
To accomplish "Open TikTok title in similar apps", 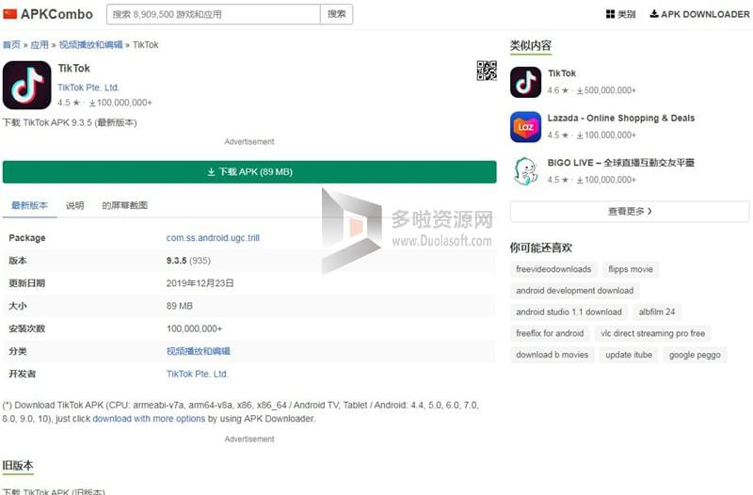I will (x=562, y=73).
